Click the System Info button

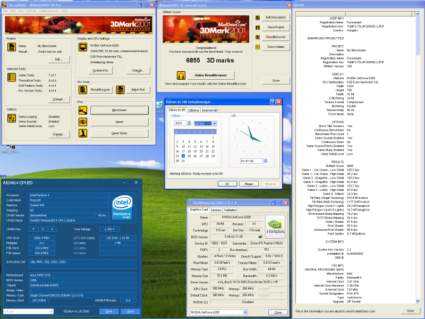[100, 71]
